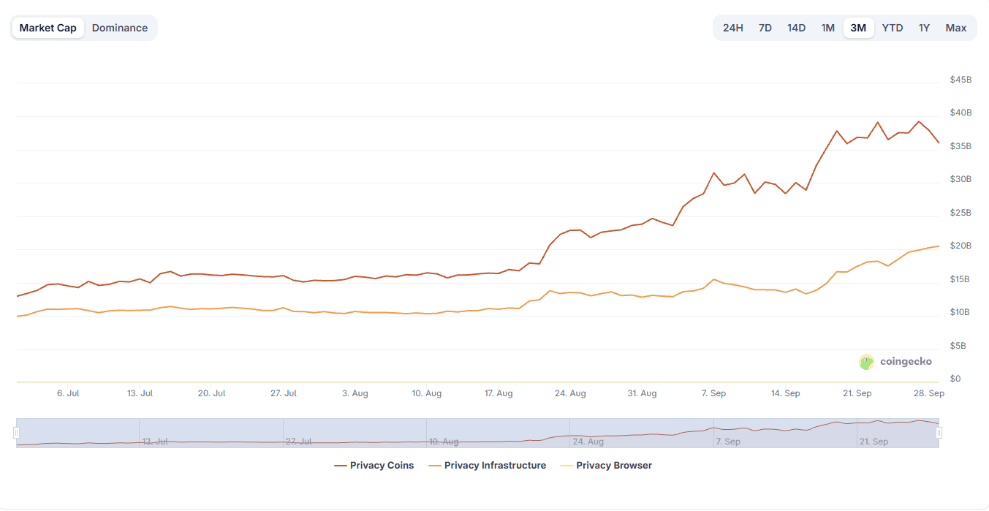Click the $30B axis label
This screenshot has width=989, height=511.
point(960,179)
